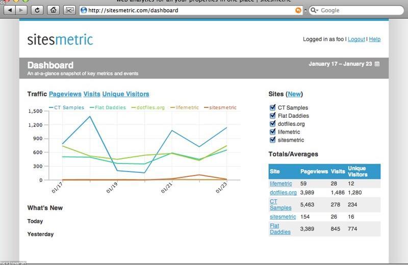Click the 1,500 y-axis label on chart

(x=35, y=111)
